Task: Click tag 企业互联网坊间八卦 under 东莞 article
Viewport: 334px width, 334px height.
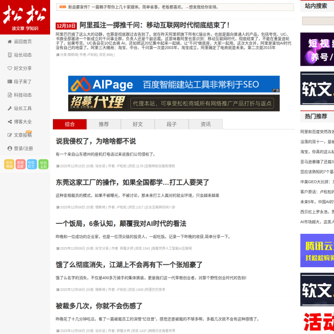Action: click(x=160, y=207)
